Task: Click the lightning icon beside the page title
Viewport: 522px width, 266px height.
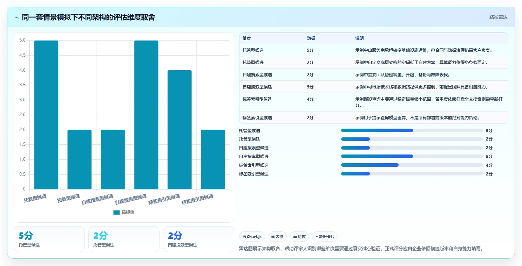Action: 16,17
